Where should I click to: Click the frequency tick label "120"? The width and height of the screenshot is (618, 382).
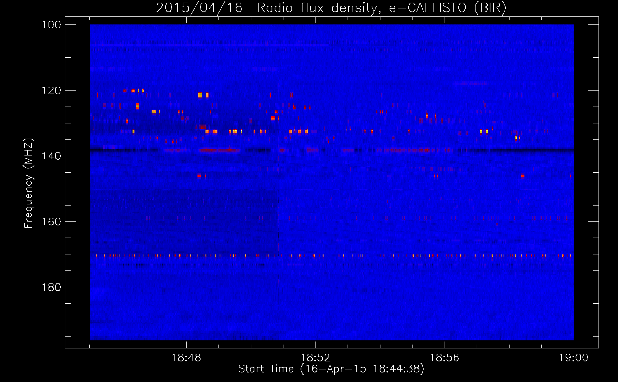51,91
